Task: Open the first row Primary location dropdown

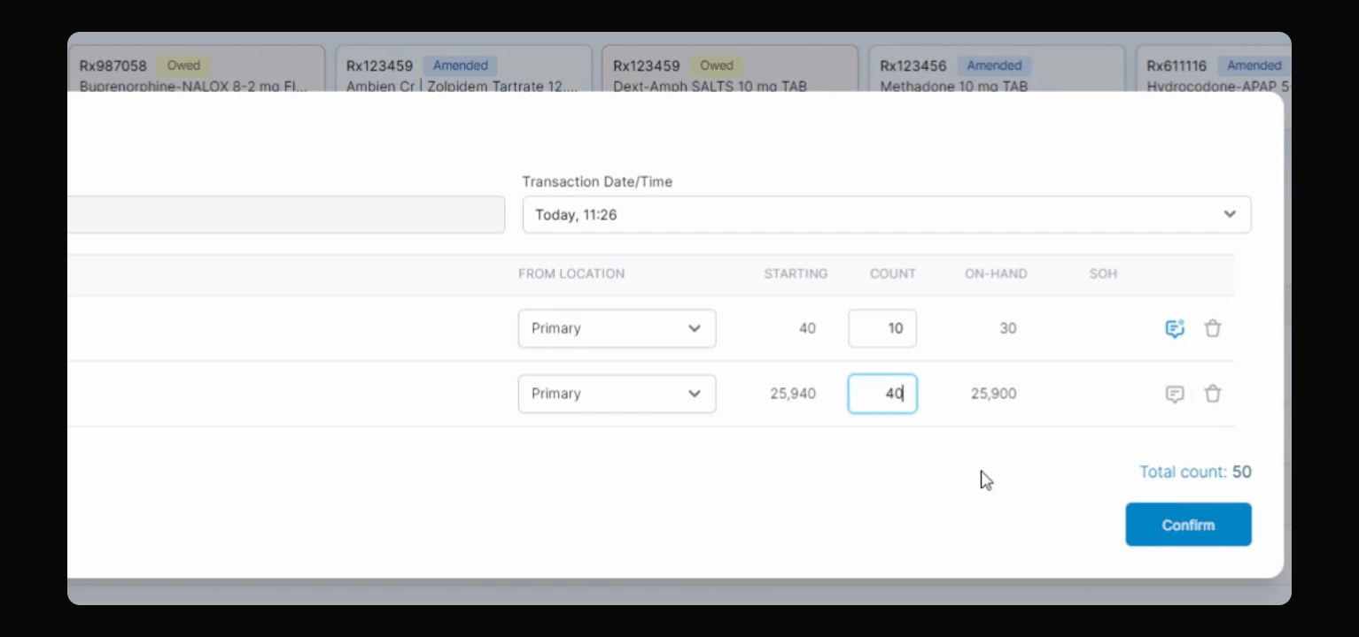Action: click(617, 328)
